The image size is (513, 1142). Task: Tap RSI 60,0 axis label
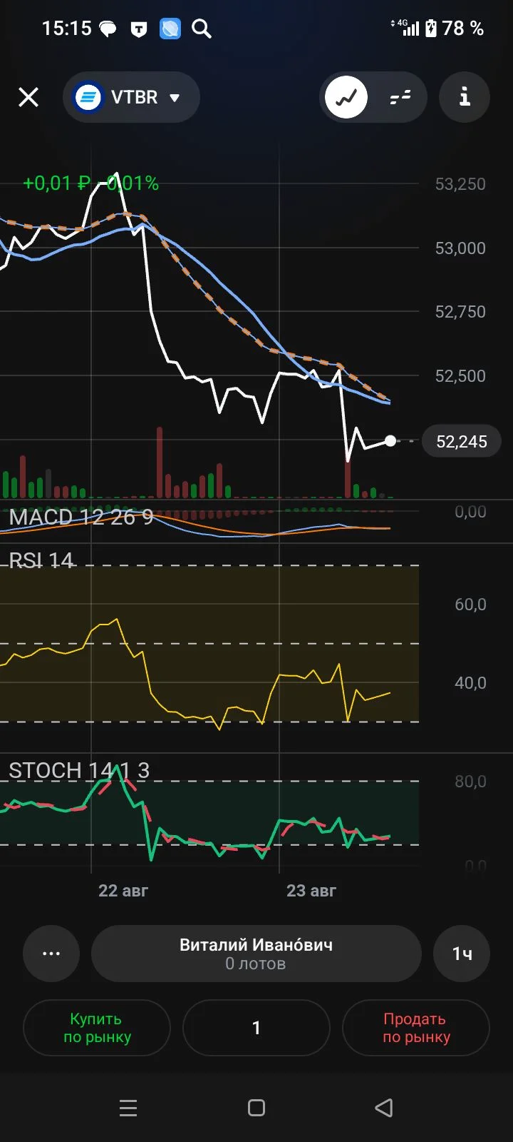click(470, 605)
